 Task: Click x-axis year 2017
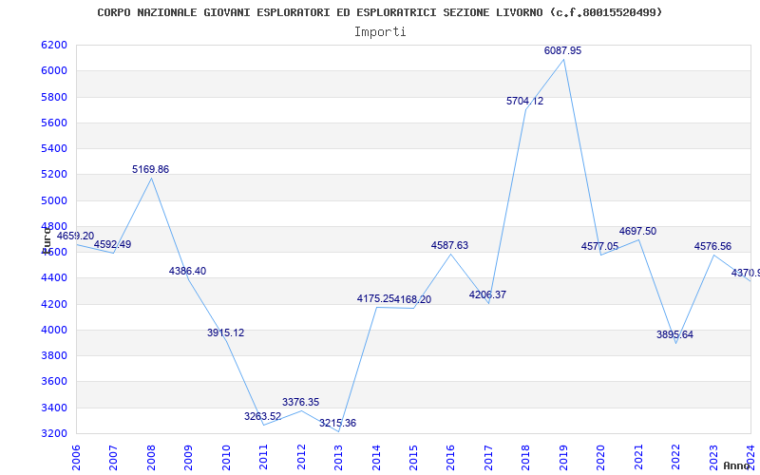tap(488, 458)
